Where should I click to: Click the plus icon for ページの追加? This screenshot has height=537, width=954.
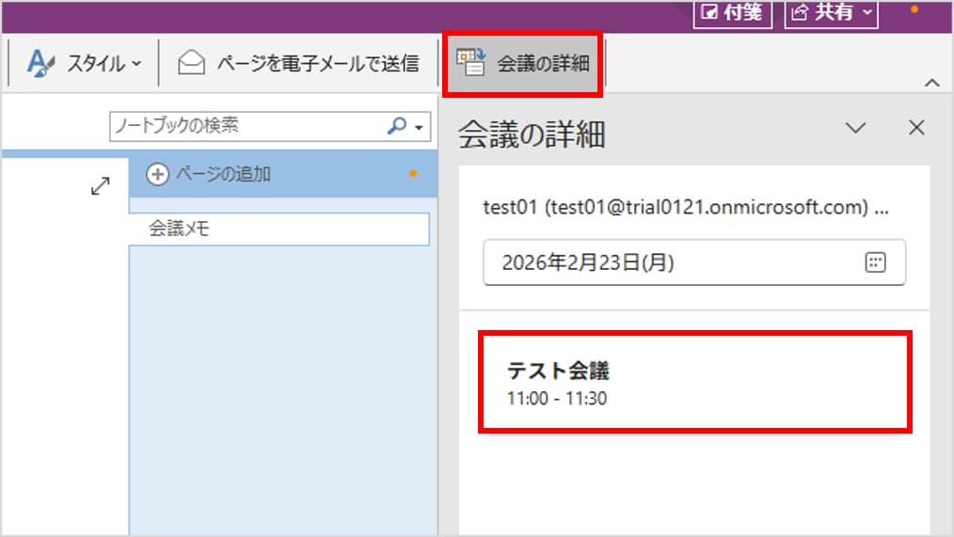pyautogui.click(x=158, y=174)
